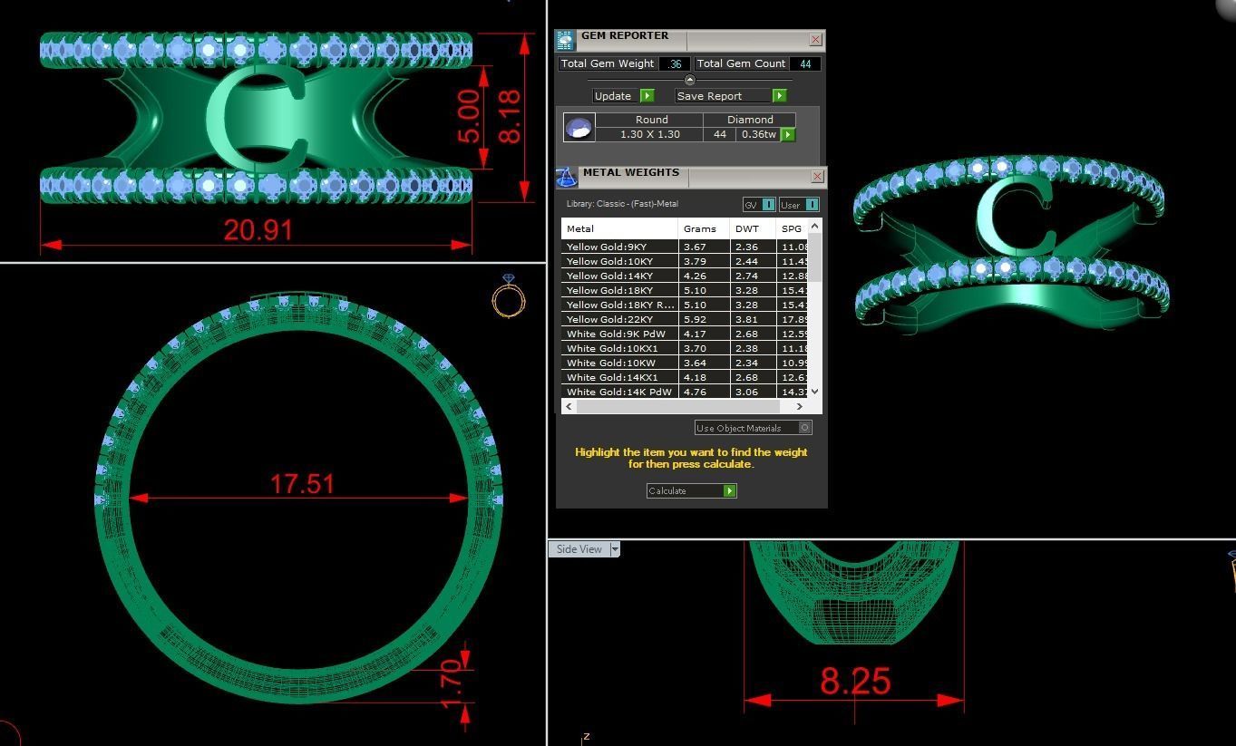This screenshot has height=746, width=1236.
Task: Collapse the gem totals using the round arrow
Action: [689, 80]
